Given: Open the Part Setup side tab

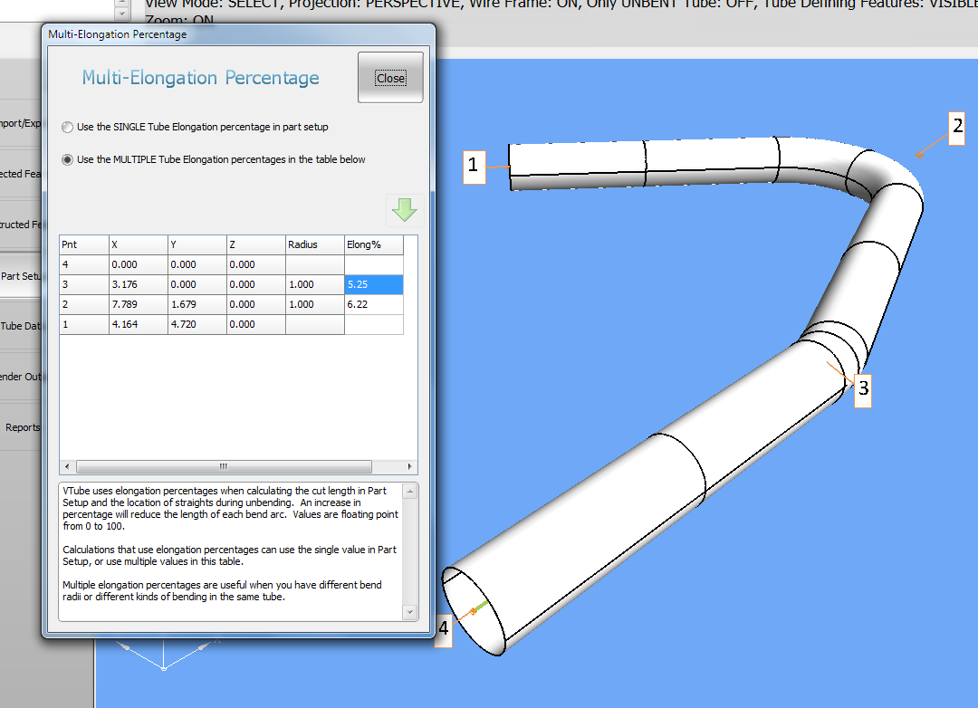Looking at the screenshot, I should click(x=22, y=276).
